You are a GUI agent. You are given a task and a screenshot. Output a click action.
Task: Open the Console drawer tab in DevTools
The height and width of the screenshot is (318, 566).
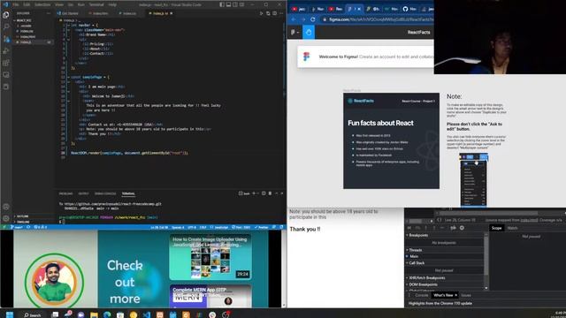[x=421, y=295]
